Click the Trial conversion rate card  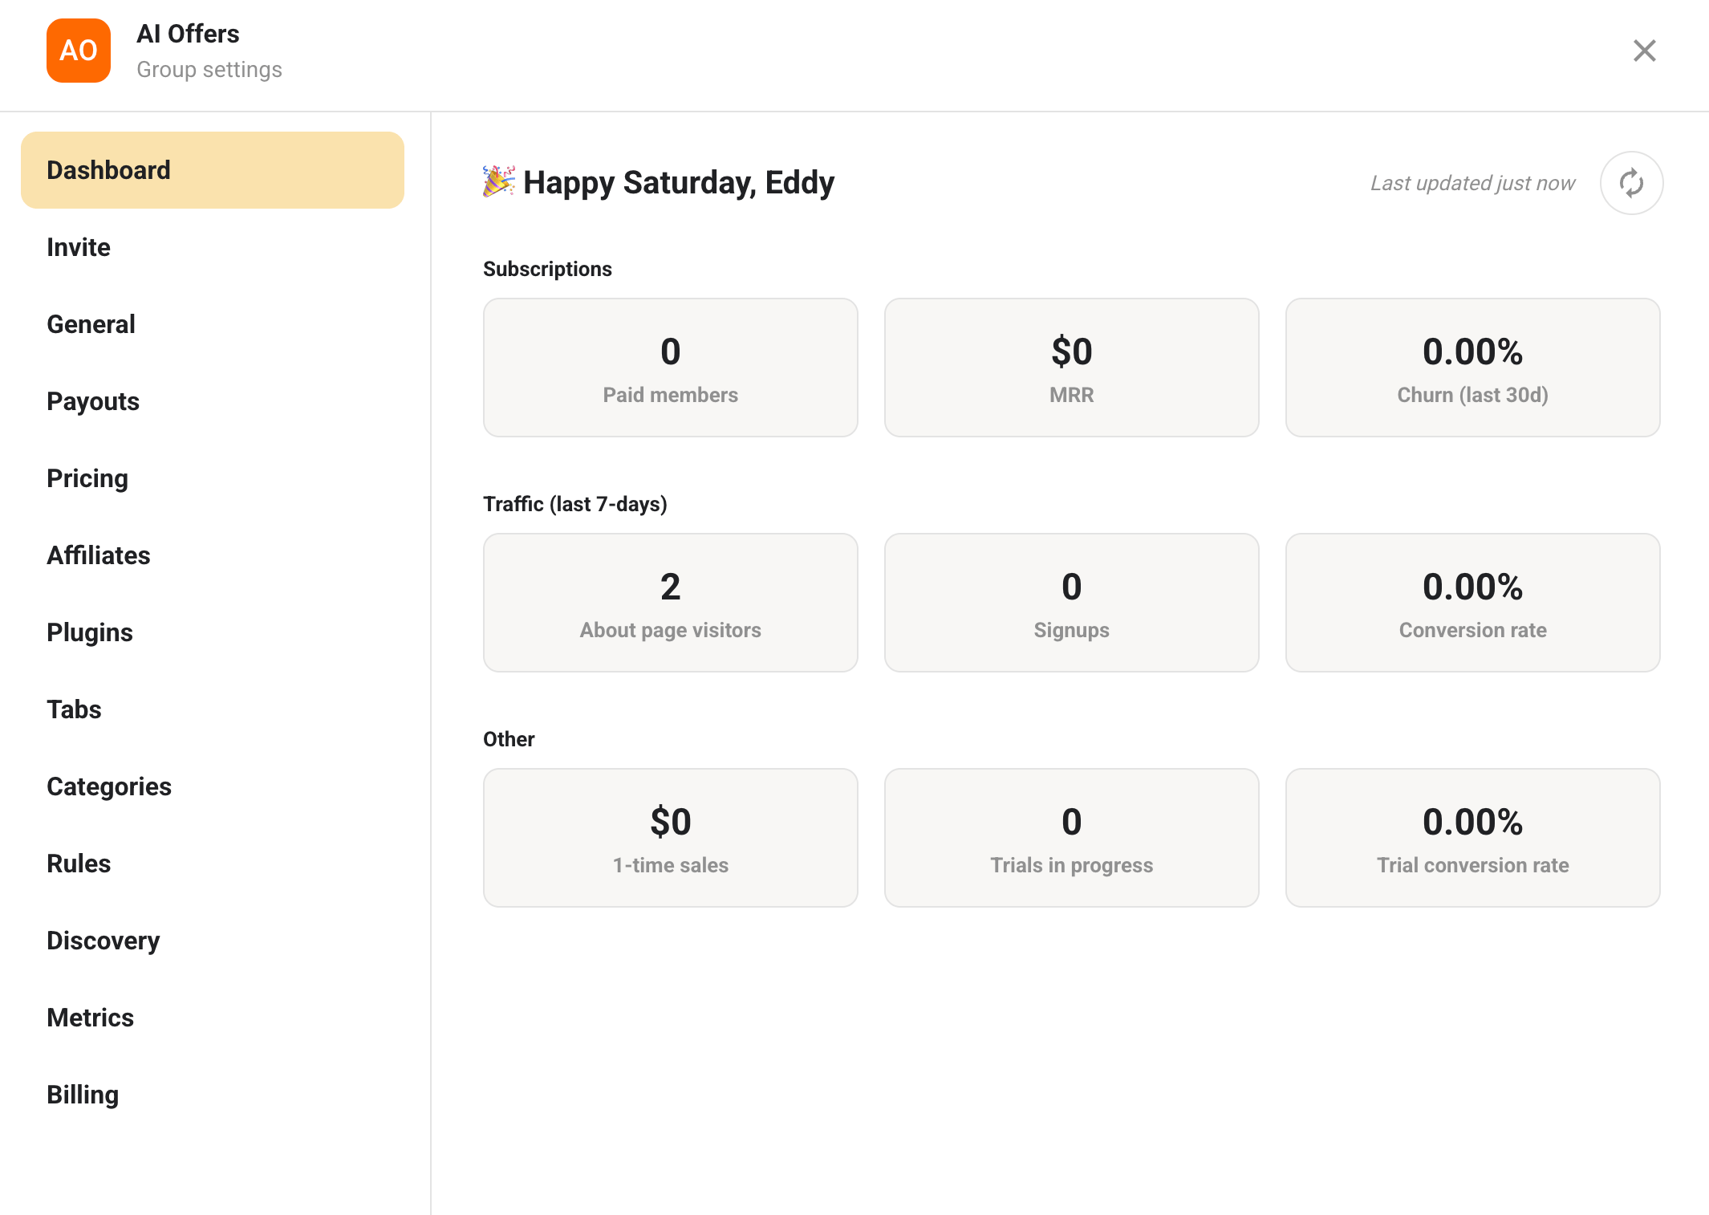coord(1472,838)
